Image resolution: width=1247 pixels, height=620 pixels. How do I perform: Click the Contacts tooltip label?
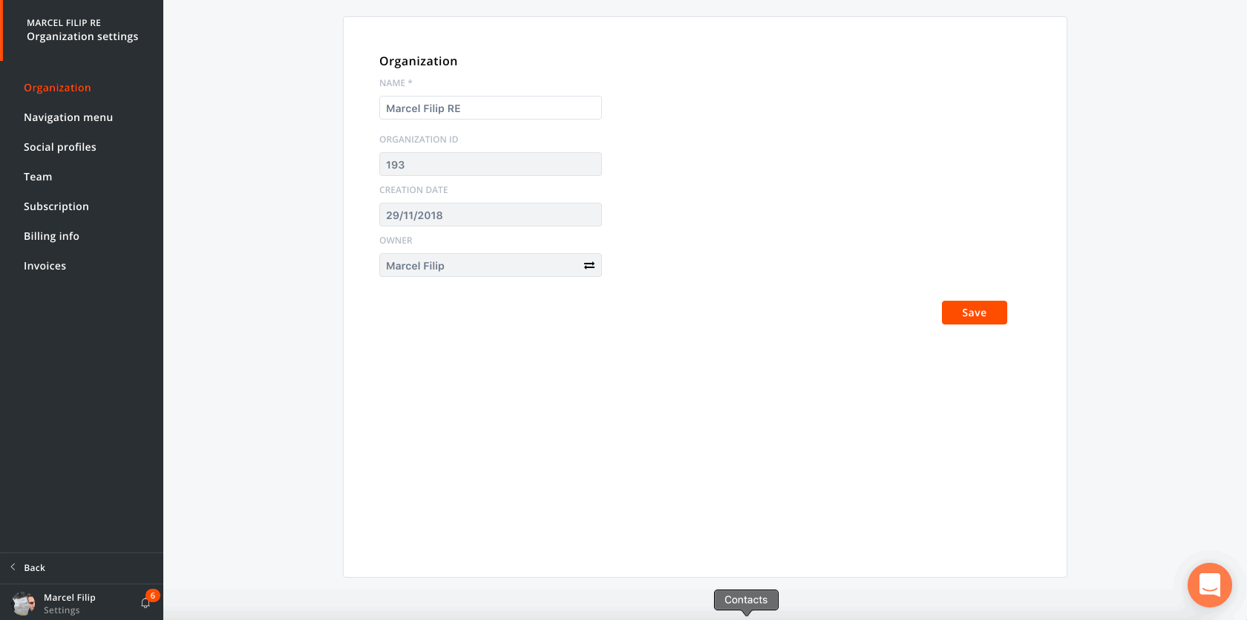tap(746, 600)
